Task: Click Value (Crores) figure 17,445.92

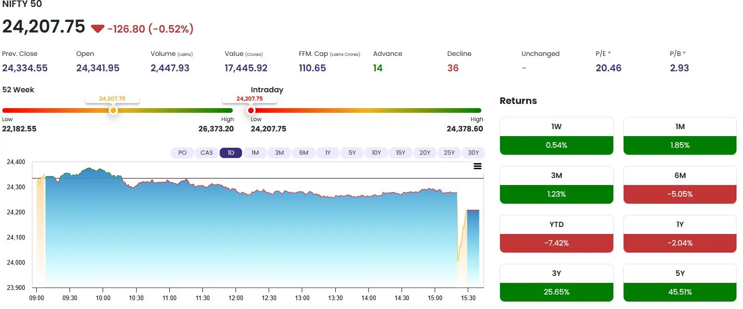Action: click(246, 68)
